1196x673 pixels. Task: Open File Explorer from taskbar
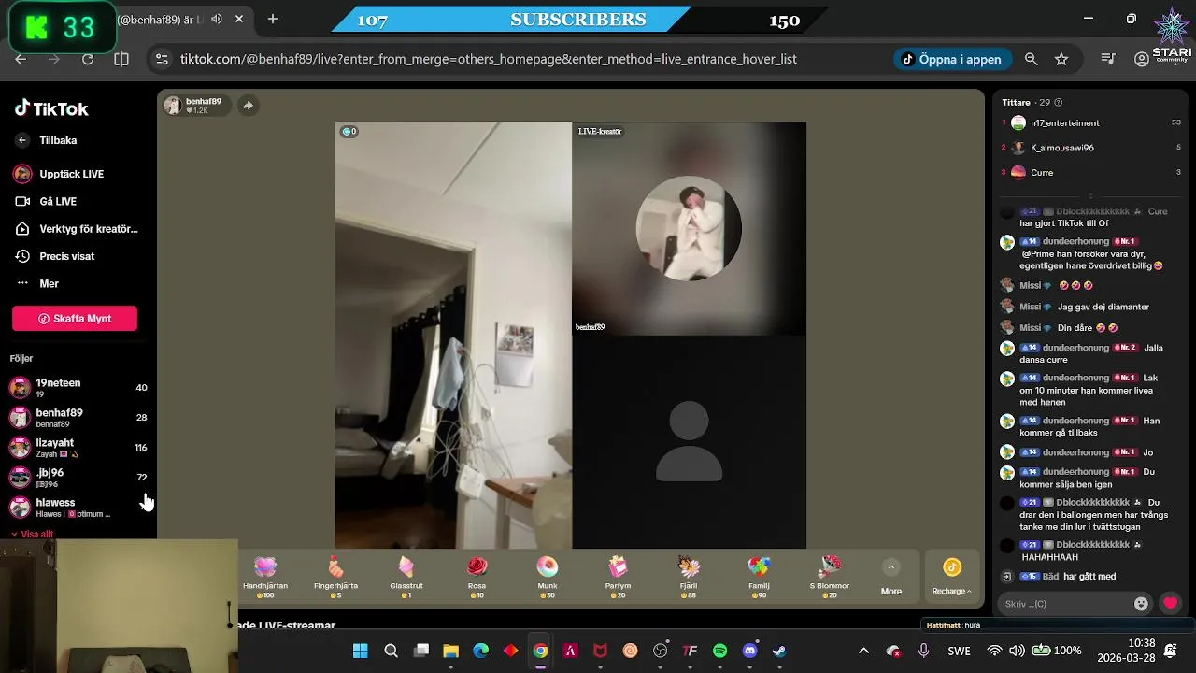tap(450, 651)
